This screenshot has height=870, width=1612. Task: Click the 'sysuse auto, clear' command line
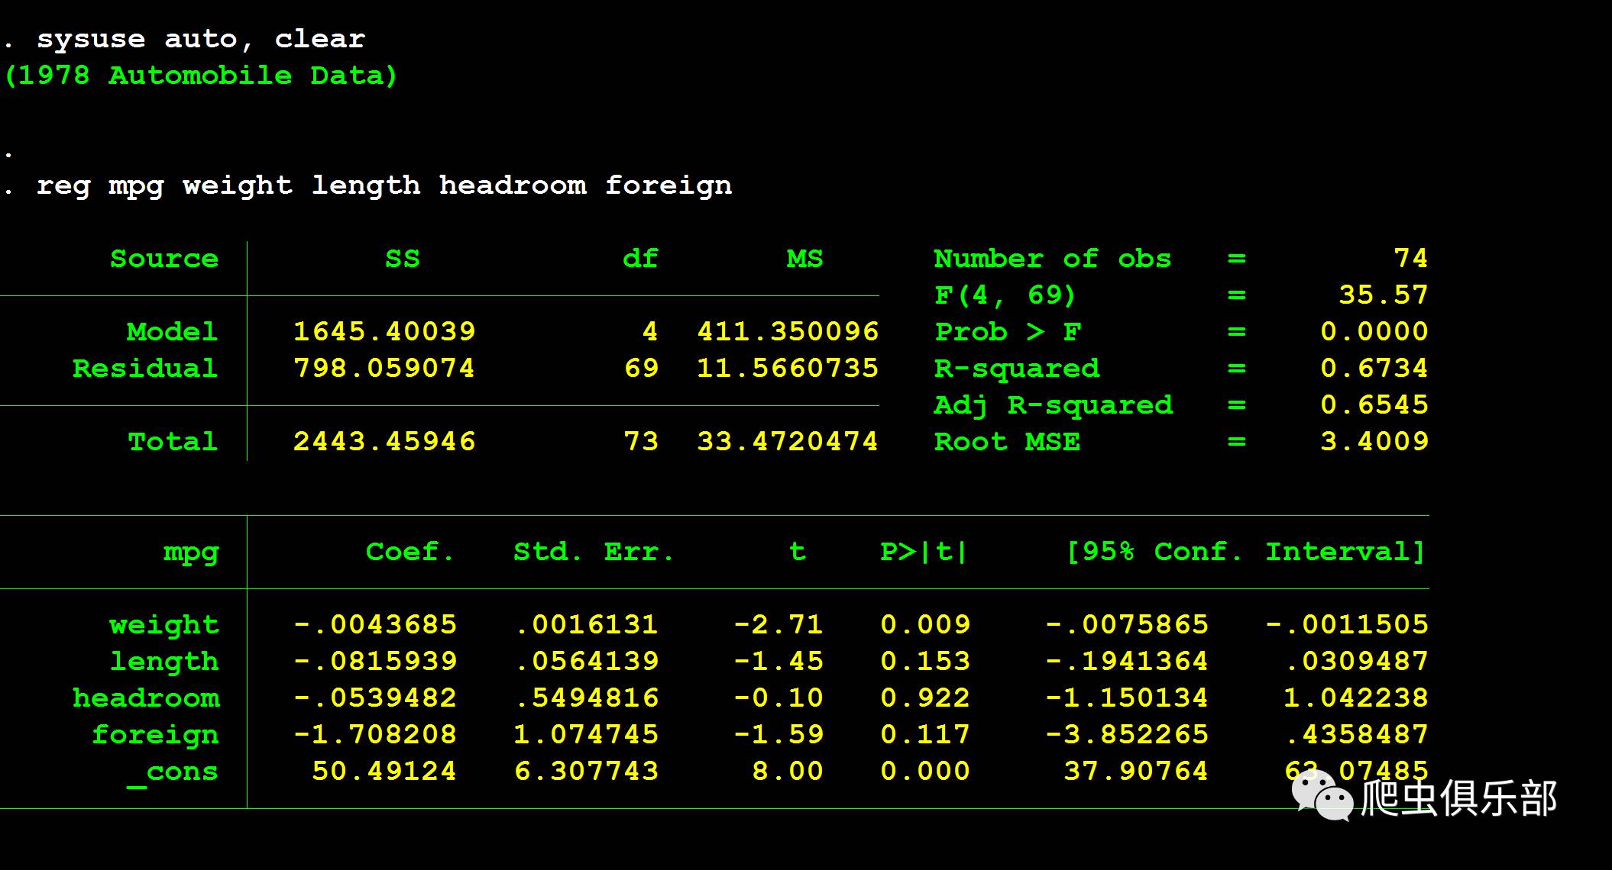(201, 39)
